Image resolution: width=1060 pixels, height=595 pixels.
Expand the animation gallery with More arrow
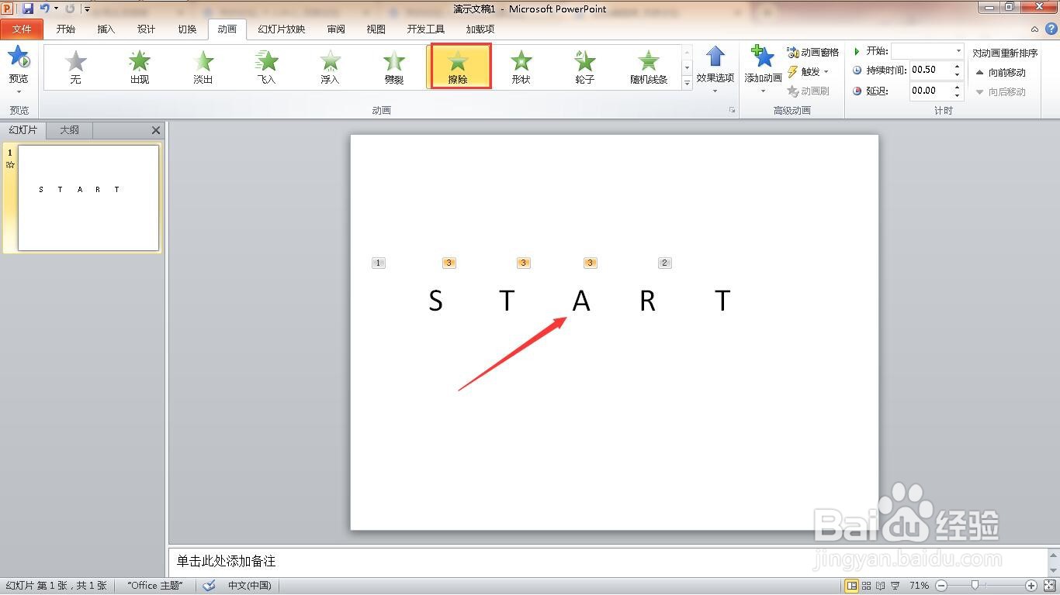(687, 84)
